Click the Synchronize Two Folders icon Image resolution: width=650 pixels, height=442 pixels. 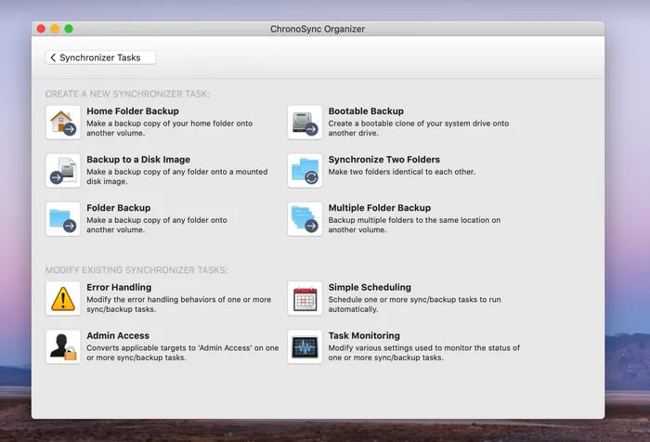[305, 171]
